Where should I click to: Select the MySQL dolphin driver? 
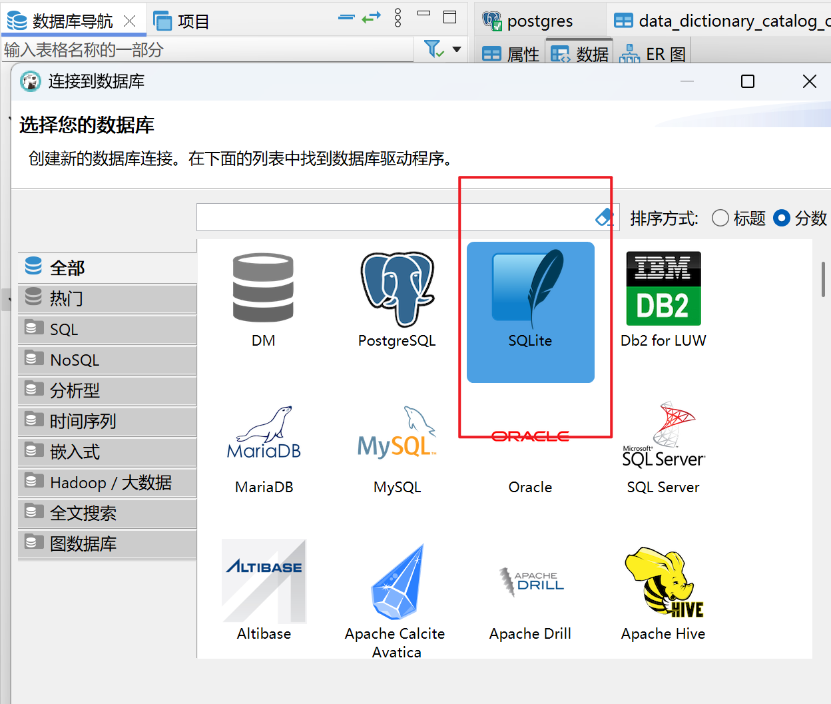point(397,433)
